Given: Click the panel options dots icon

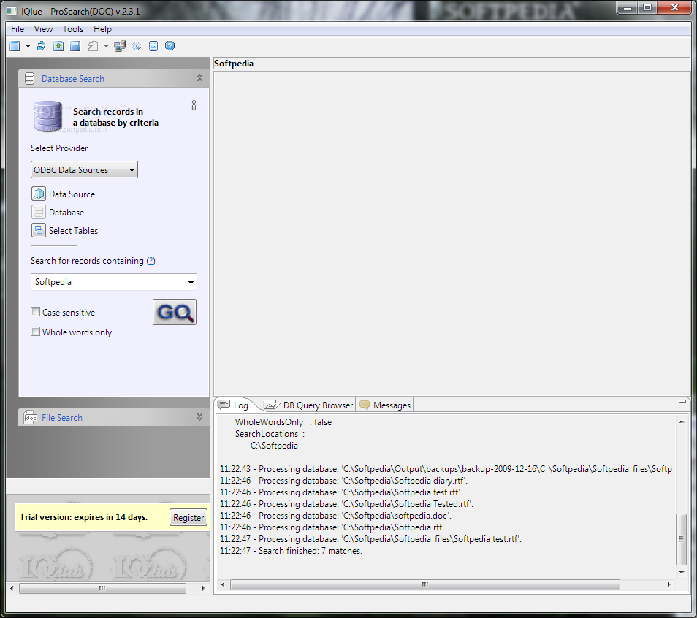Looking at the screenshot, I should click(x=194, y=105).
